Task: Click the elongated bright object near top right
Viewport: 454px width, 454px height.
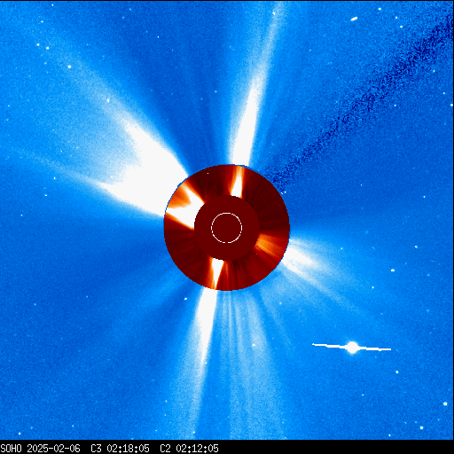Action: 354,20
